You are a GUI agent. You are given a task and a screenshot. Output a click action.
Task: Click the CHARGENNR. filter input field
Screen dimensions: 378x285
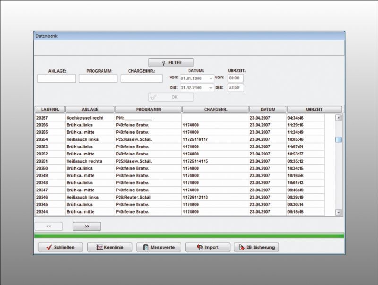[141, 78]
